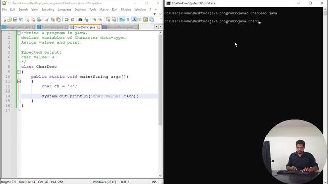Cut selection with the scissors icon
The image size is (328, 184).
click(47, 20)
